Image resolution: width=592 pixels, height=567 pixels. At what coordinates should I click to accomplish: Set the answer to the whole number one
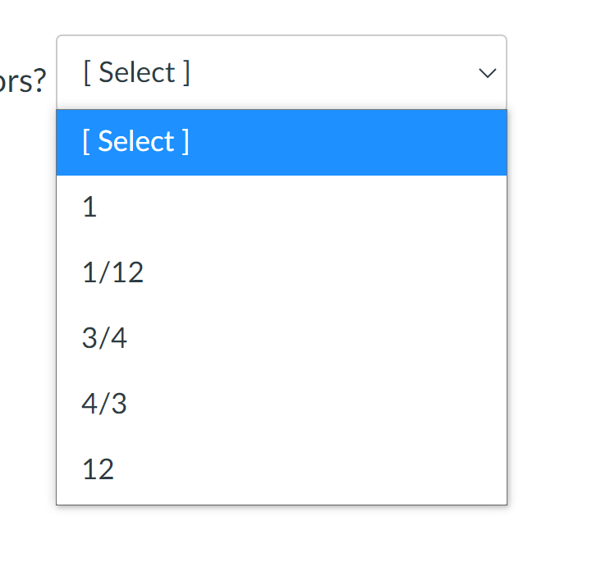click(x=281, y=208)
